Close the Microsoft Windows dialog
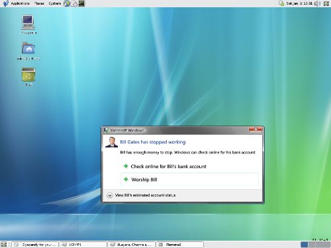The width and height of the screenshot is (331, 248). click(x=256, y=129)
